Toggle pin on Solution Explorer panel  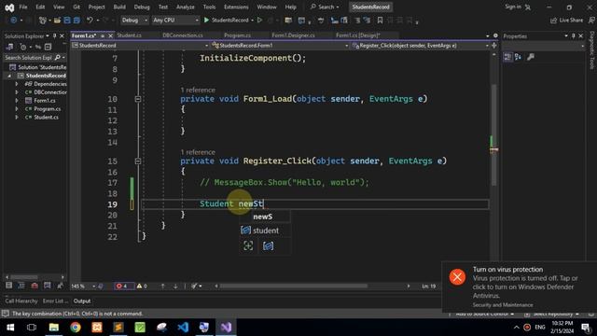click(55, 35)
